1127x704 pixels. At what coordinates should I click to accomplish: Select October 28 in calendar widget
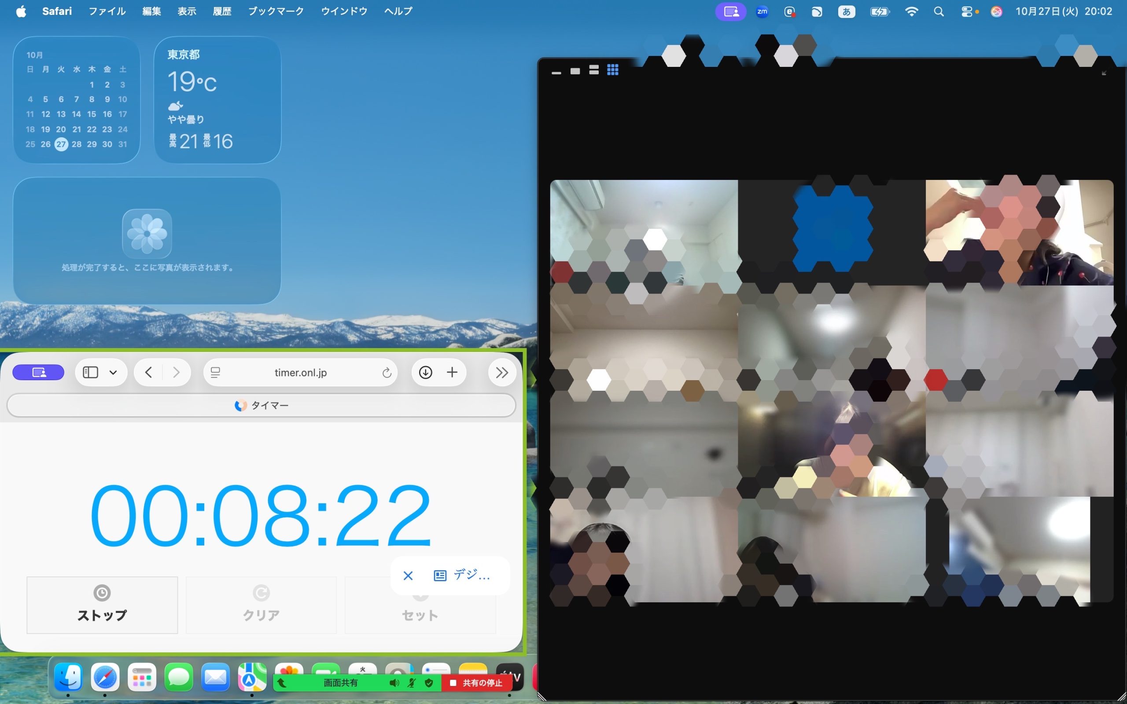tap(76, 144)
